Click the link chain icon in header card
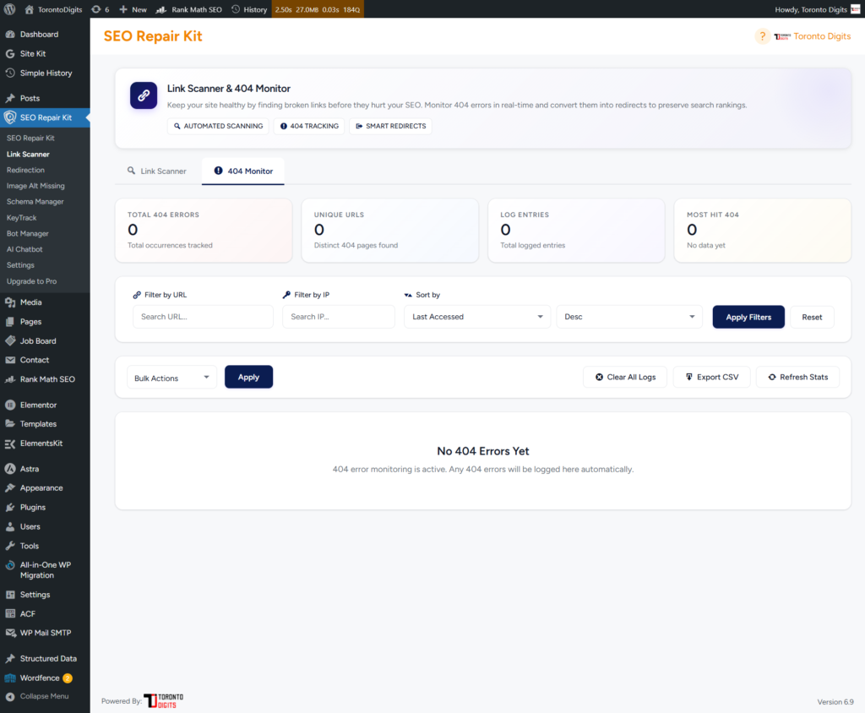The height and width of the screenshot is (713, 865). point(144,95)
